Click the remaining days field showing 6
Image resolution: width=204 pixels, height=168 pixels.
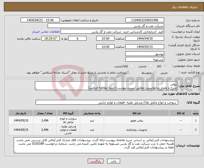[x=77, y=38]
